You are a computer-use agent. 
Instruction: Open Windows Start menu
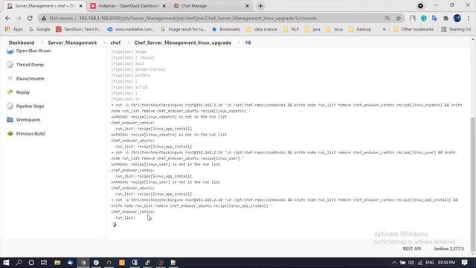[6, 263]
